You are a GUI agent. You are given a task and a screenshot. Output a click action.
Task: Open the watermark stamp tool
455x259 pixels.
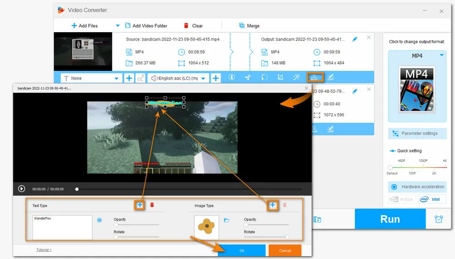[x=315, y=77]
